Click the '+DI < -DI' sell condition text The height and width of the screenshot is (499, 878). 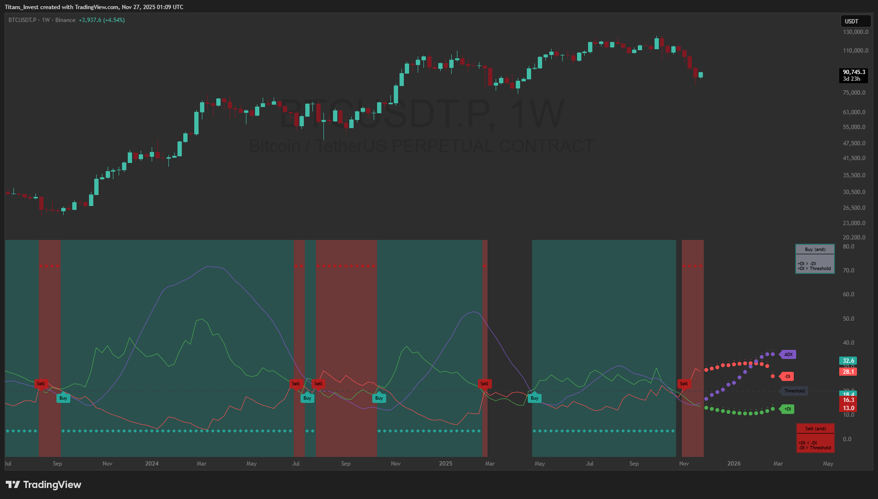[x=808, y=443]
